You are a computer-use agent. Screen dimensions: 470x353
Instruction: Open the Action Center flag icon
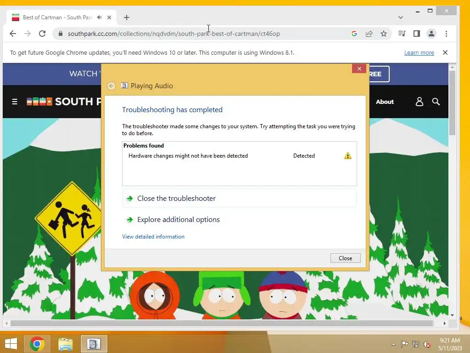click(404, 344)
